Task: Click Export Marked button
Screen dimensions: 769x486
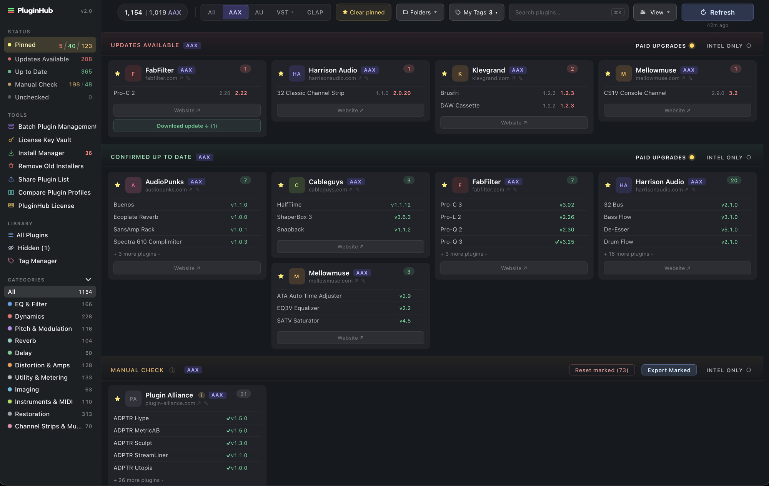Action: [x=669, y=370]
